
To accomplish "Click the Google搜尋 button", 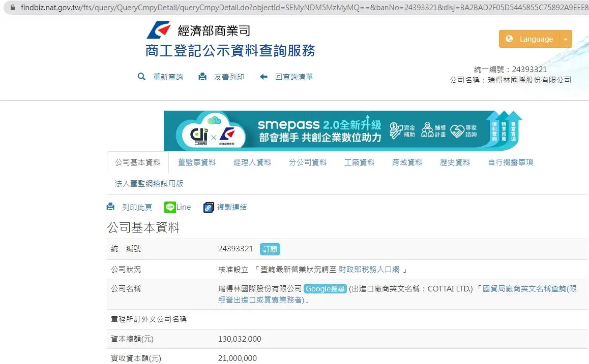I will (325, 289).
